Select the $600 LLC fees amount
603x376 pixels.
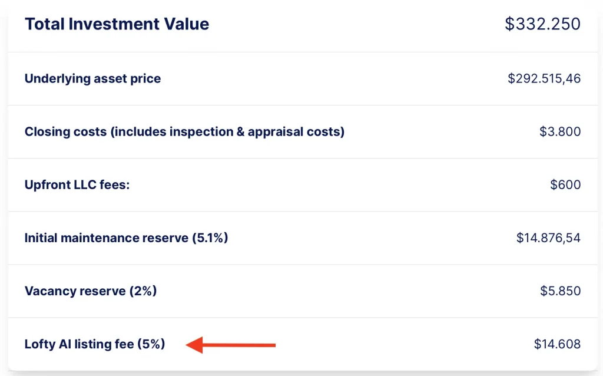(565, 184)
